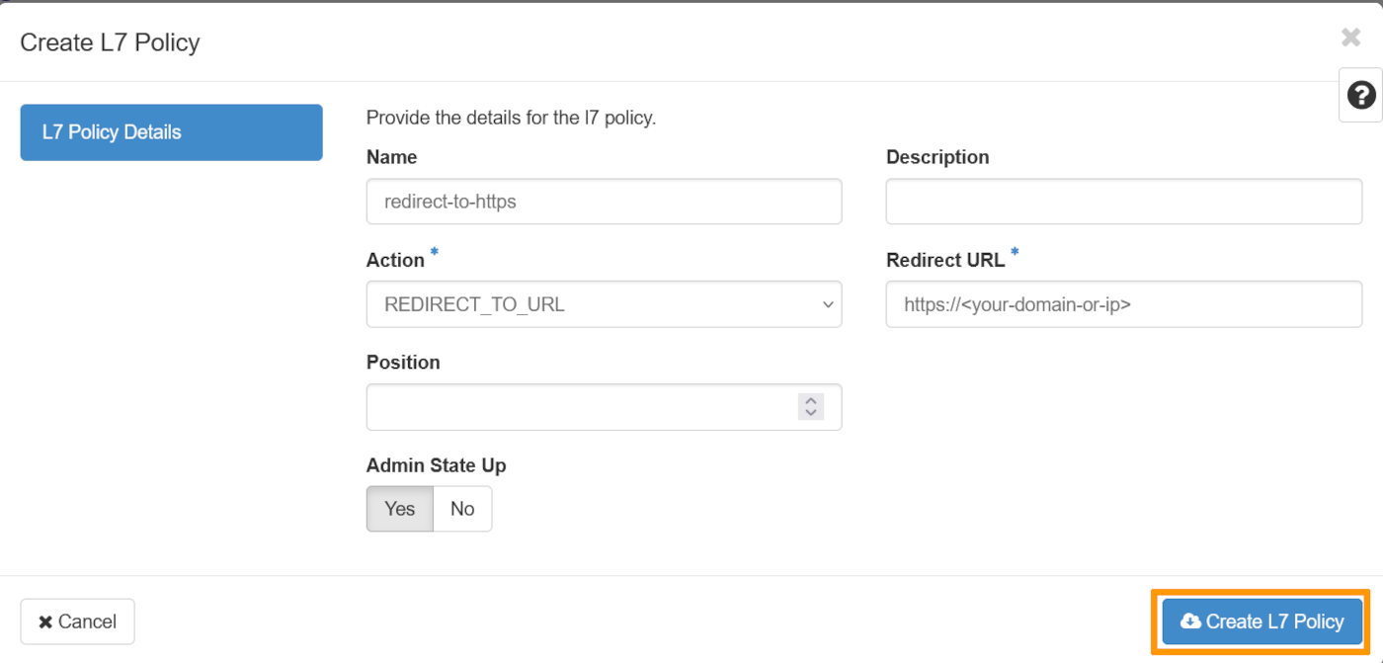1383x663 pixels.
Task: Select the L7 Policy Details step
Action: 171,131
